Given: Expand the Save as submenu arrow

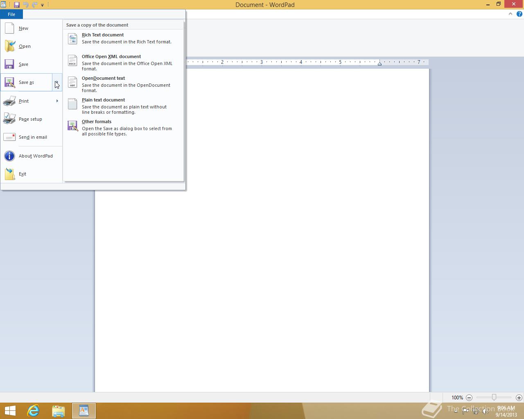Looking at the screenshot, I should [57, 82].
